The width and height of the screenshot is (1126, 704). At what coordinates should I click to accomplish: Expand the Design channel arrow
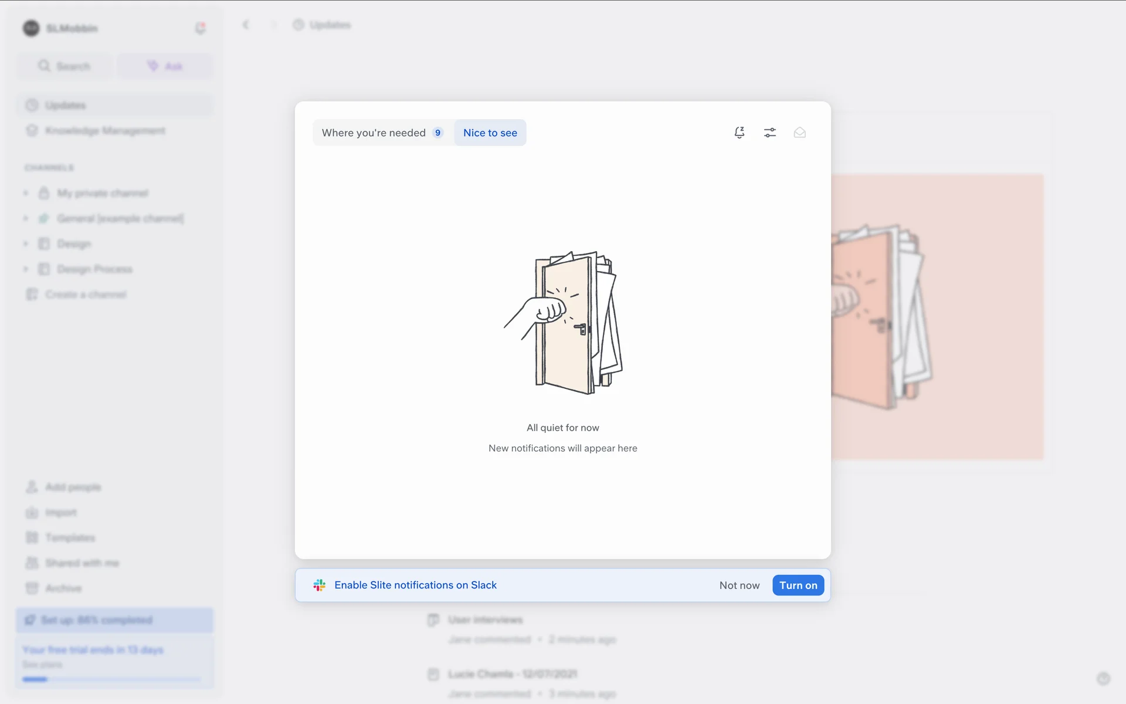tap(26, 243)
